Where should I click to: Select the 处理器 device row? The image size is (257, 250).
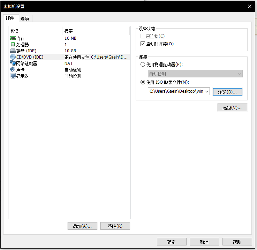tap(69, 44)
